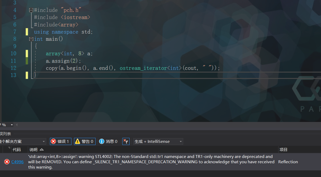Click the yellow change indicator beside line 10
The height and width of the screenshot is (177, 321).
[27, 53]
